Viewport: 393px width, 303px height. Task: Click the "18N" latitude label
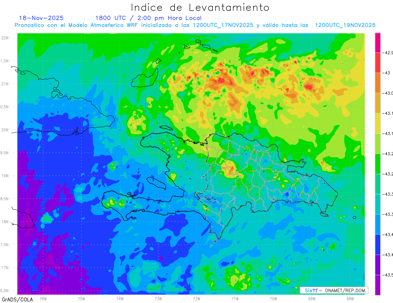(x=5, y=222)
